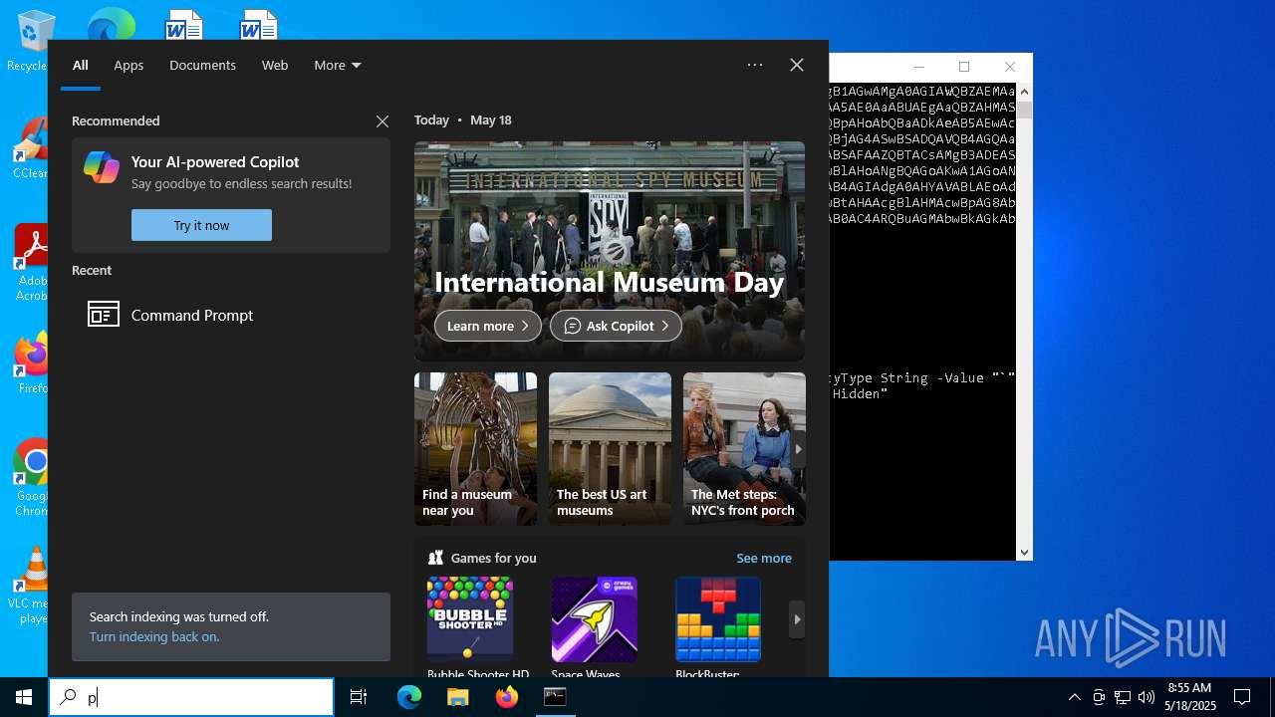
Task: Click the taskbar search input field
Action: [191, 697]
